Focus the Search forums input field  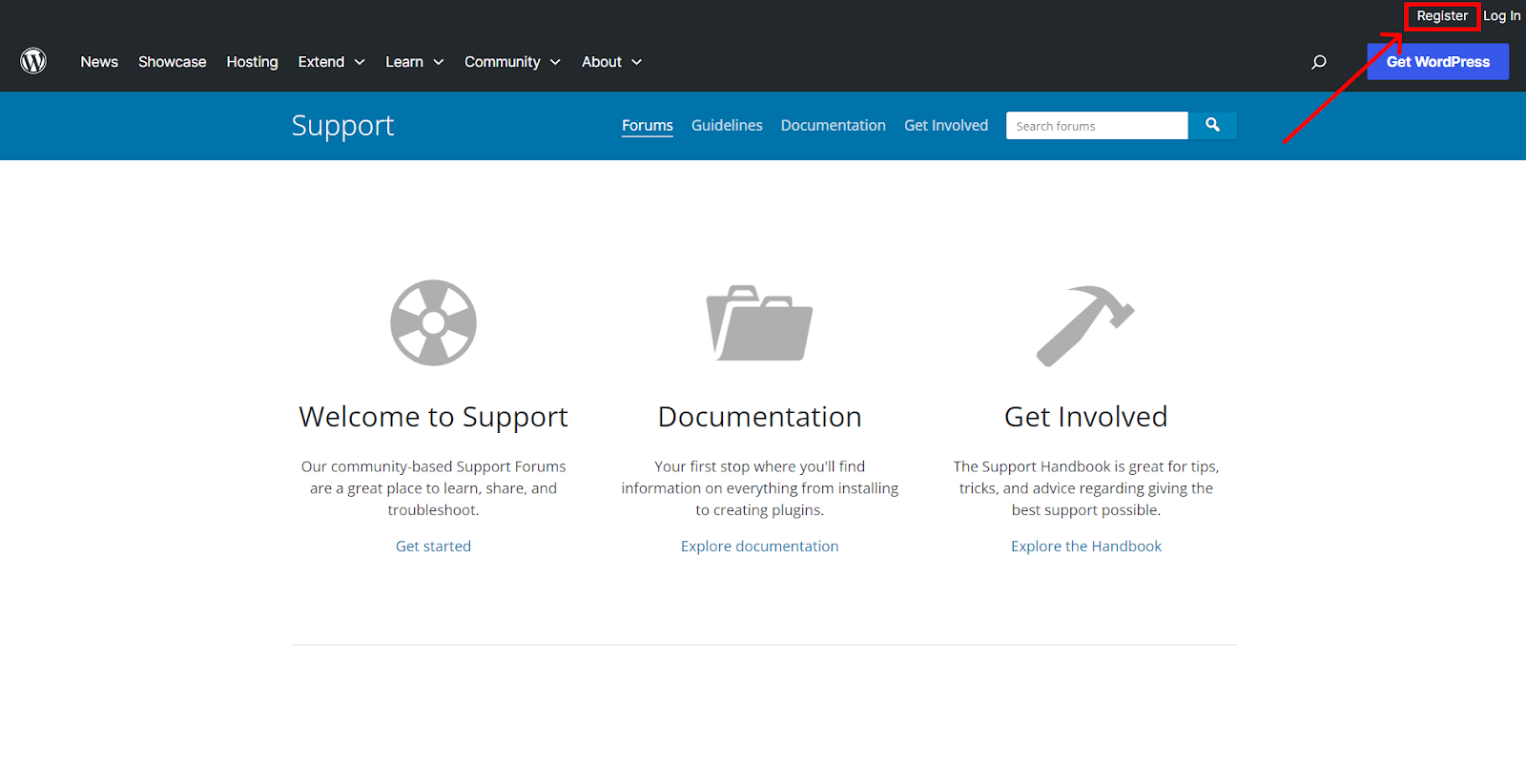1097,126
